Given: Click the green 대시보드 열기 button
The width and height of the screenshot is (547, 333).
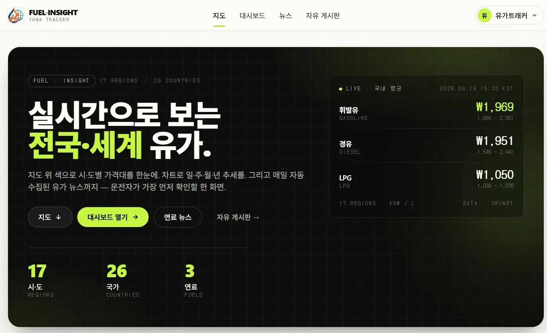Looking at the screenshot, I should point(113,217).
